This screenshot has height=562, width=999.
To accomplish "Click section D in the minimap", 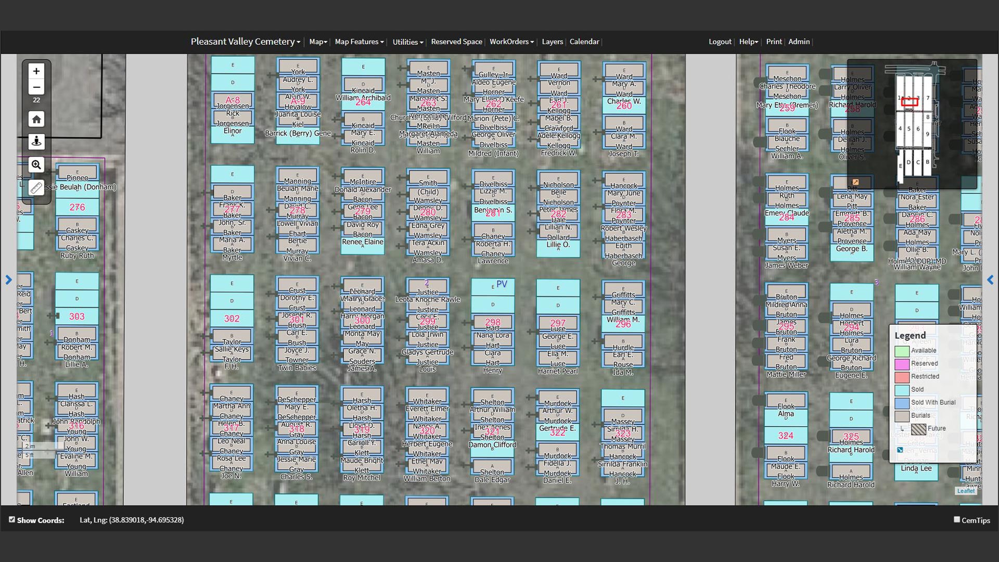I will pos(908,162).
